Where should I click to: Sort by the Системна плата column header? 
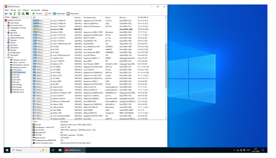pos(94,17)
